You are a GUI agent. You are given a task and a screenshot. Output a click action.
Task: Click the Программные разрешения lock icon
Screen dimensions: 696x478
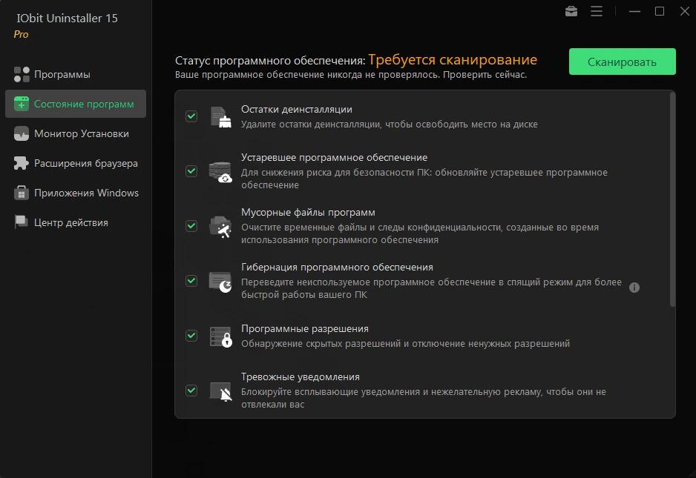coord(220,336)
